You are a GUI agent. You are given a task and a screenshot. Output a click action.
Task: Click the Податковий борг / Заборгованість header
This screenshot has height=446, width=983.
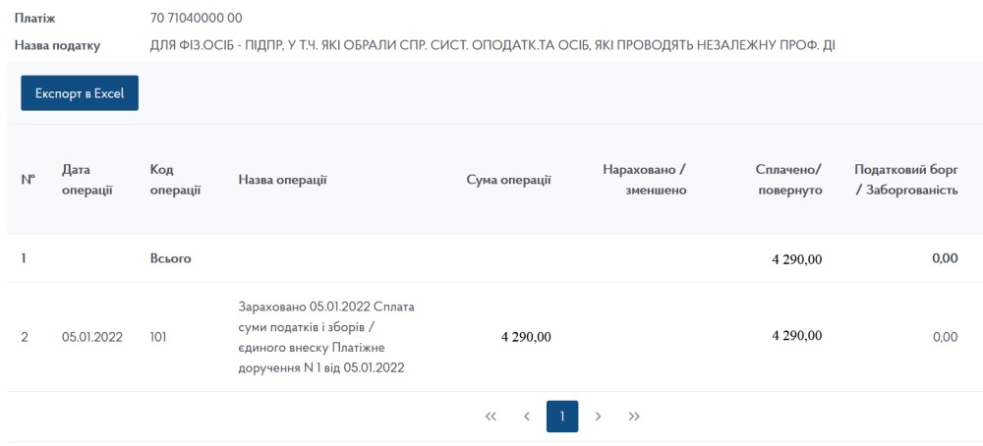coord(905,180)
